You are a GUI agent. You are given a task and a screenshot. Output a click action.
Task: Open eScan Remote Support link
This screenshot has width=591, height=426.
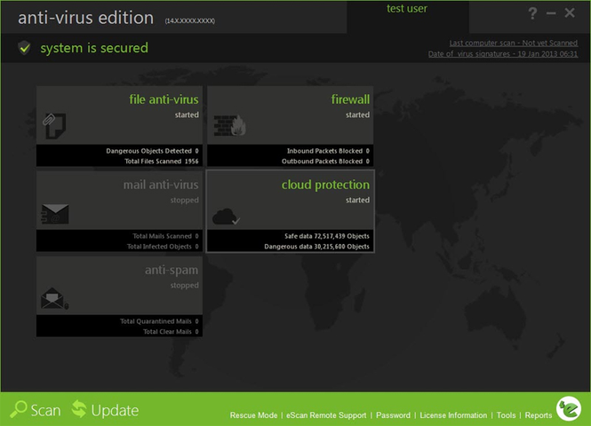[326, 415]
